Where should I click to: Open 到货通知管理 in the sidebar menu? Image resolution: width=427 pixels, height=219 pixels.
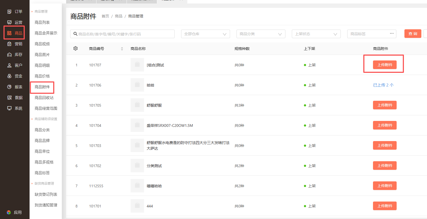pyautogui.click(x=46, y=205)
